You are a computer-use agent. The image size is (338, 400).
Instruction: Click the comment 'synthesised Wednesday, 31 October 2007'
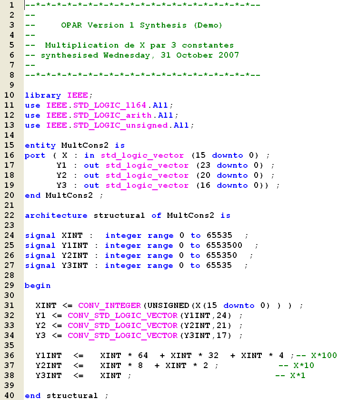140,55
